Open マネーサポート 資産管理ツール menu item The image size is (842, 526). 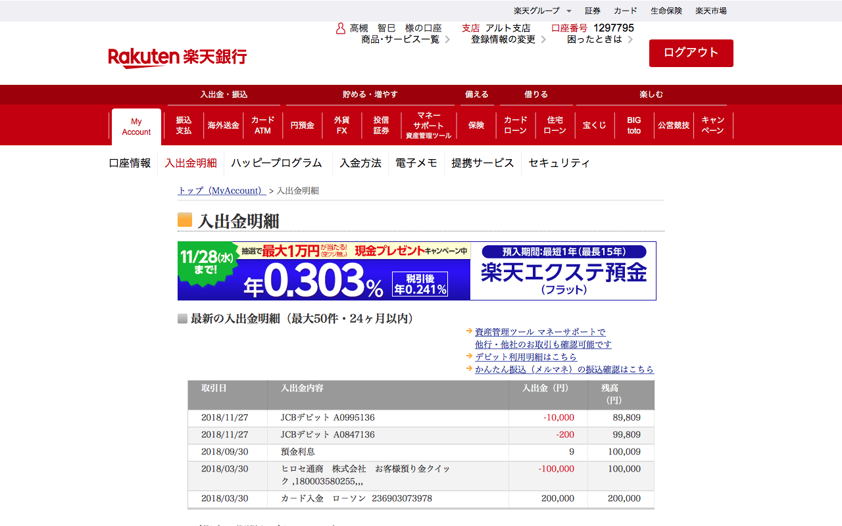point(428,126)
